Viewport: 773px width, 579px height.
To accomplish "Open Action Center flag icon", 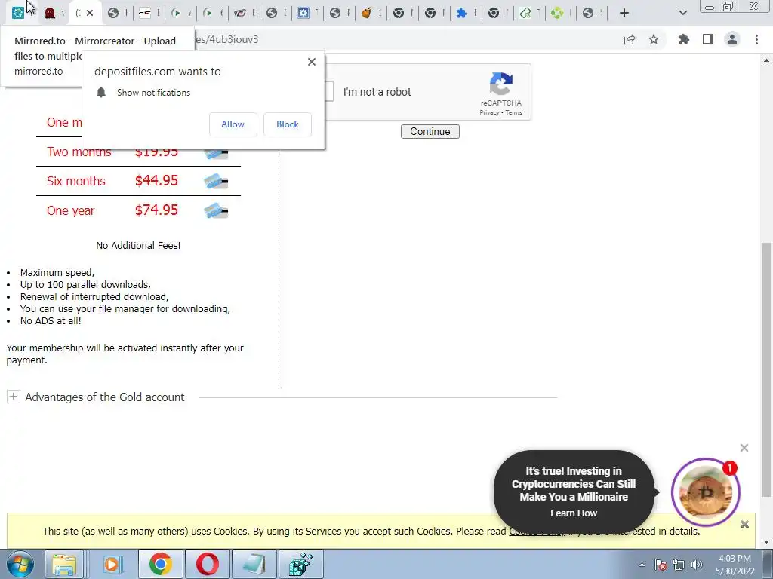I will pos(661,565).
